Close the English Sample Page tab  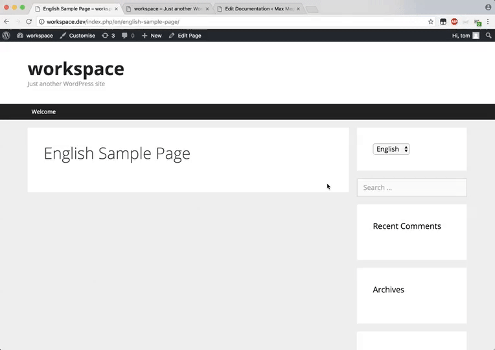116,9
